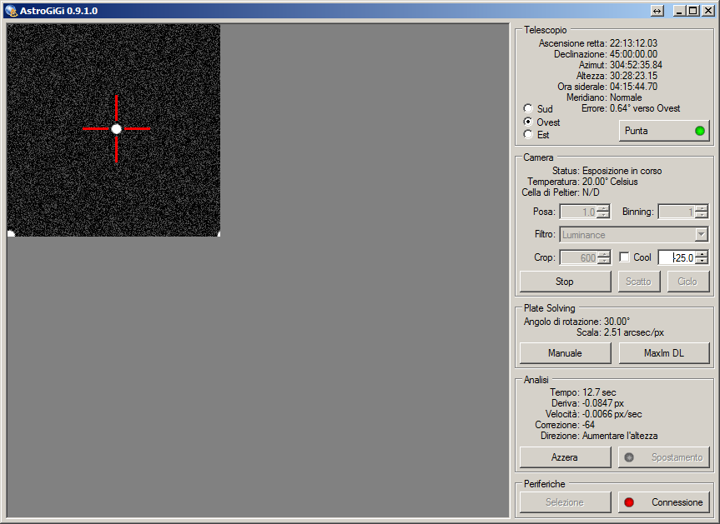Open the Filtro Luminance dropdown
Image resolution: width=720 pixels, height=524 pixels.
pos(701,235)
